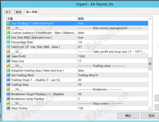Click the Breakeven separator value text
Screen dimensions: 159x122
click(x=100, y=89)
